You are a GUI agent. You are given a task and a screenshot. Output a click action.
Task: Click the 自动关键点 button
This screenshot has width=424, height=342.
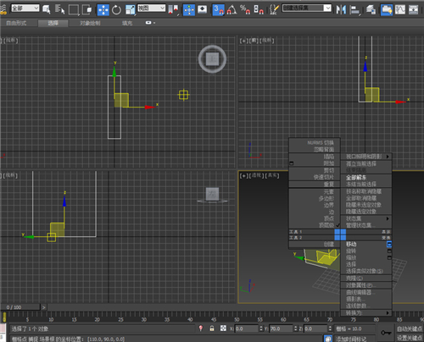point(410,328)
